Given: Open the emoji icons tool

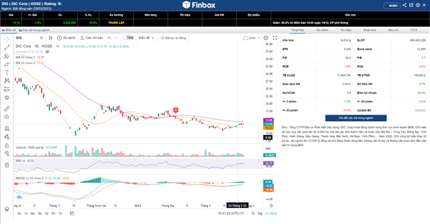Looking at the screenshot, I should 7,98.
